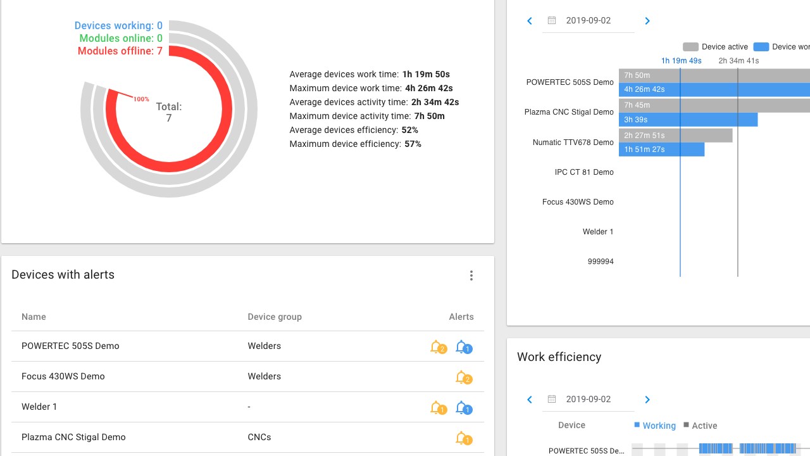The width and height of the screenshot is (810, 456).
Task: Toggle the Working legend in Work efficiency
Action: click(x=655, y=426)
